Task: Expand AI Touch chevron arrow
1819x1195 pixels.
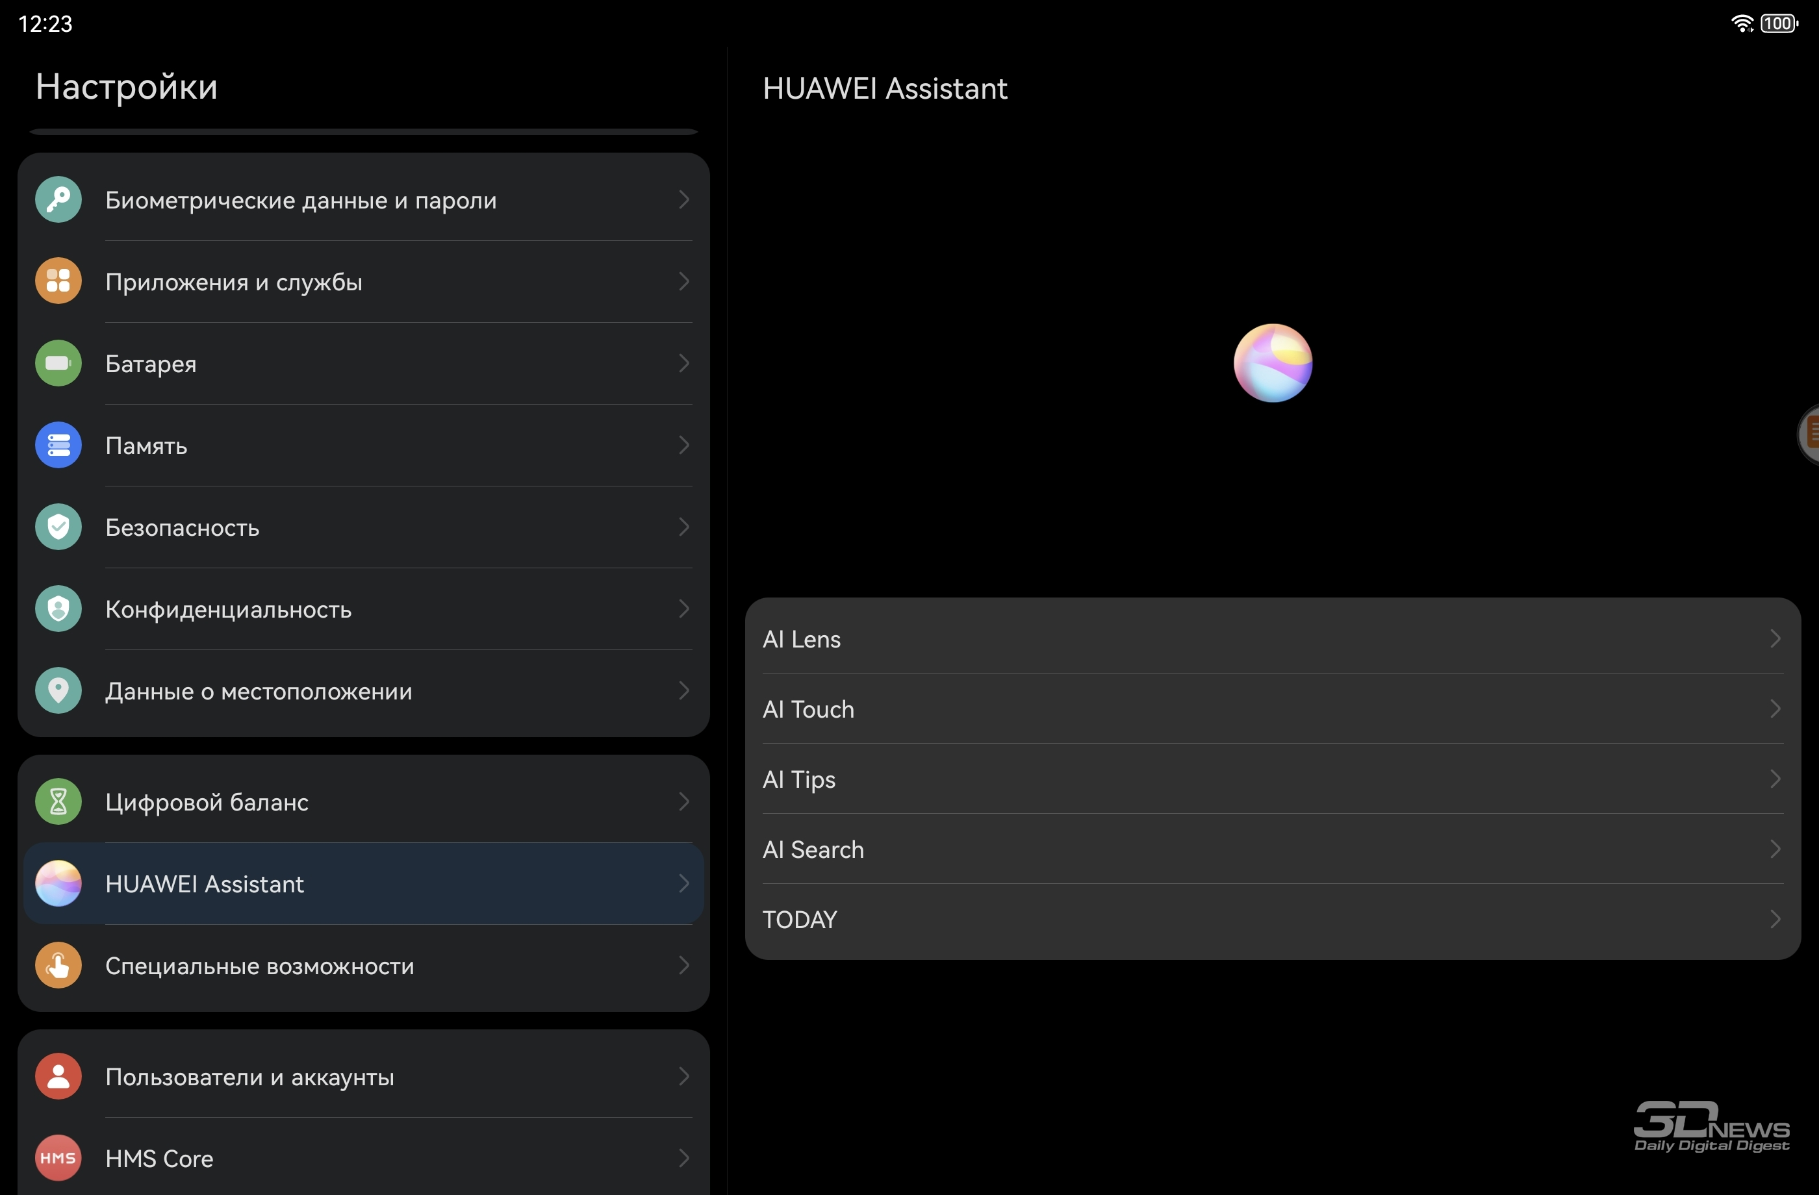Action: [x=1775, y=709]
